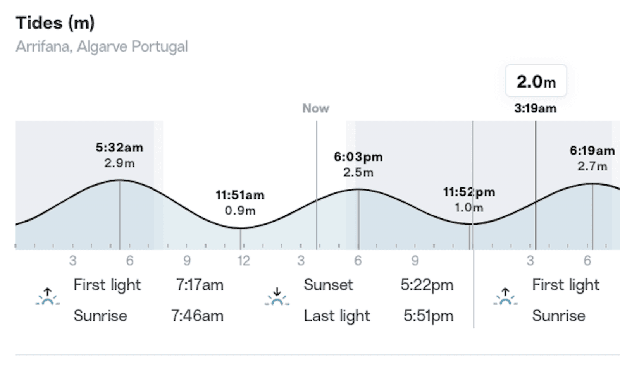Click the First light 7:17am time

[200, 285]
